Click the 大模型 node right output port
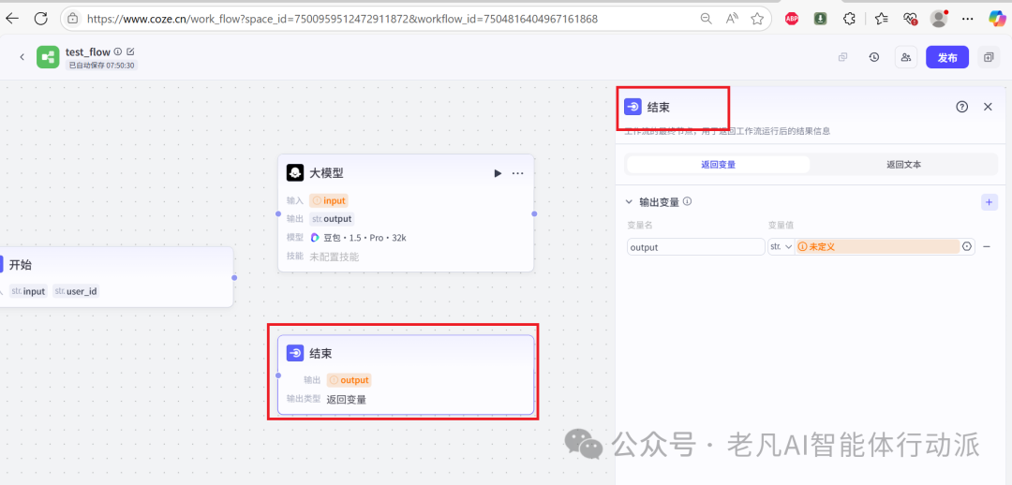The image size is (1012, 485). coord(534,213)
